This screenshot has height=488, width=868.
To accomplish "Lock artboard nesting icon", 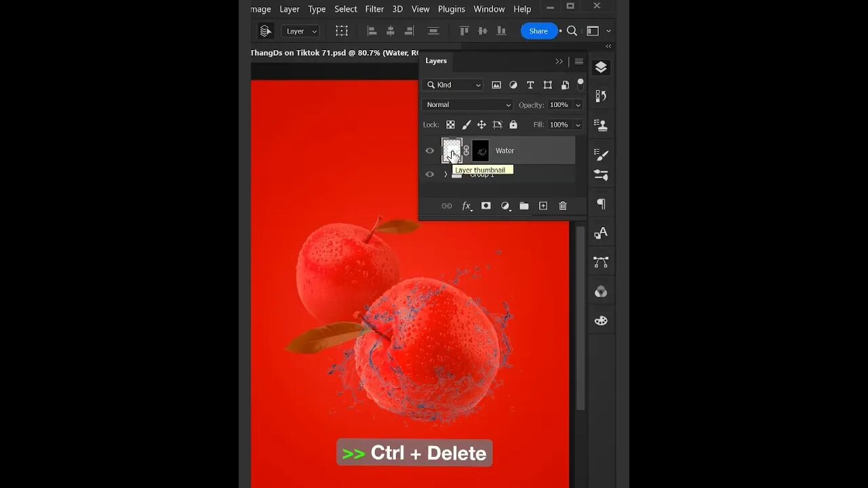I will tap(498, 125).
